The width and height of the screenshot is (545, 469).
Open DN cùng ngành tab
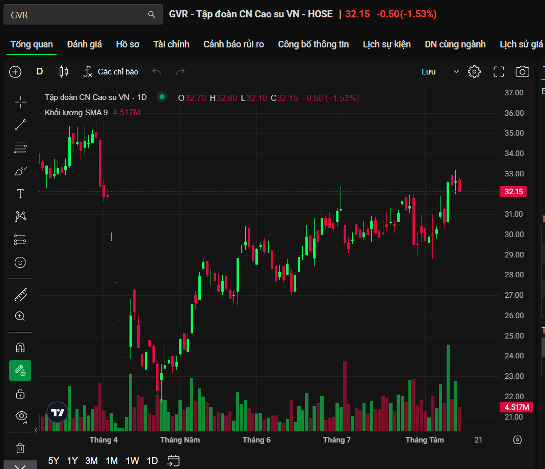455,44
